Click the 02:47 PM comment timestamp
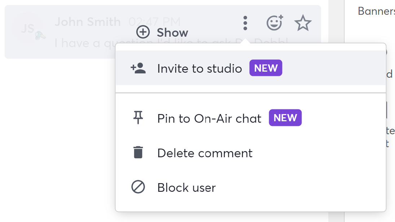Screen dimensions: 395x222 point(154,22)
